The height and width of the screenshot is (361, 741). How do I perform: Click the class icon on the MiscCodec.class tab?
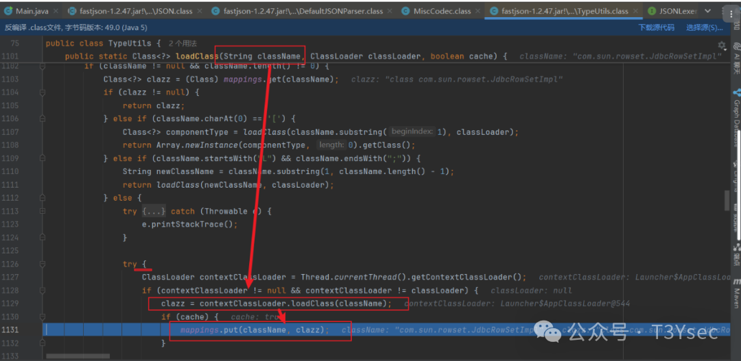[405, 10]
